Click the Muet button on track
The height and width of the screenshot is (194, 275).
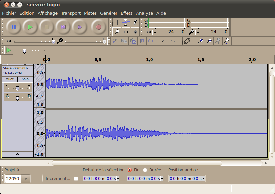(10, 79)
